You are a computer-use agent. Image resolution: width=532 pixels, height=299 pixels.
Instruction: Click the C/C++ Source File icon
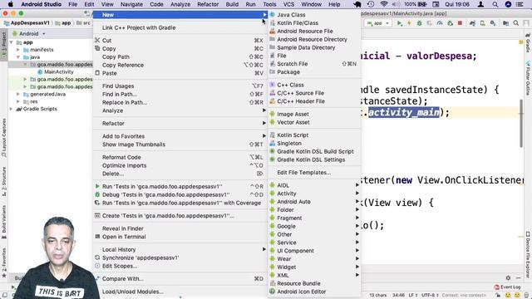click(x=272, y=93)
